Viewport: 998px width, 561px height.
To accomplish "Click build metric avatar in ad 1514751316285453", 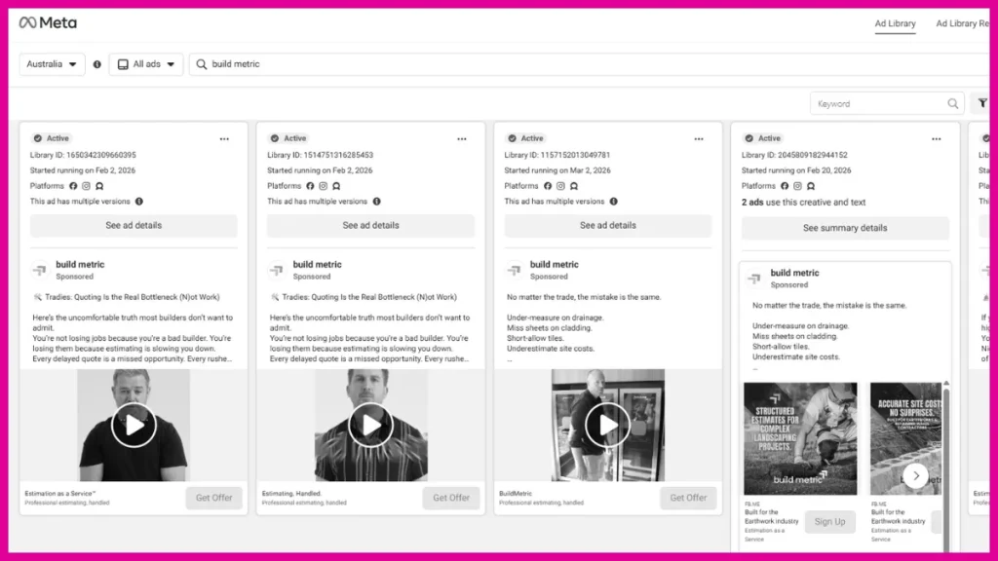I will coord(277,271).
